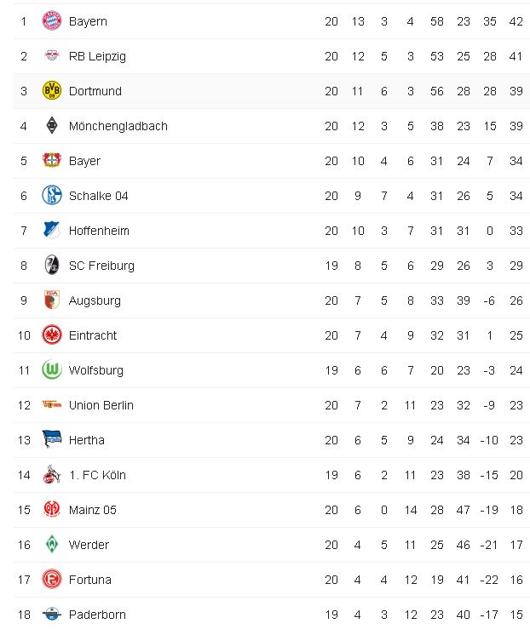Click the RB Leipzig club logo

point(52,56)
